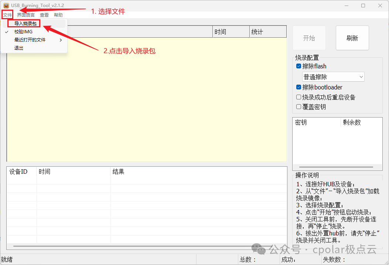Open the 文件 menu

(x=7, y=15)
